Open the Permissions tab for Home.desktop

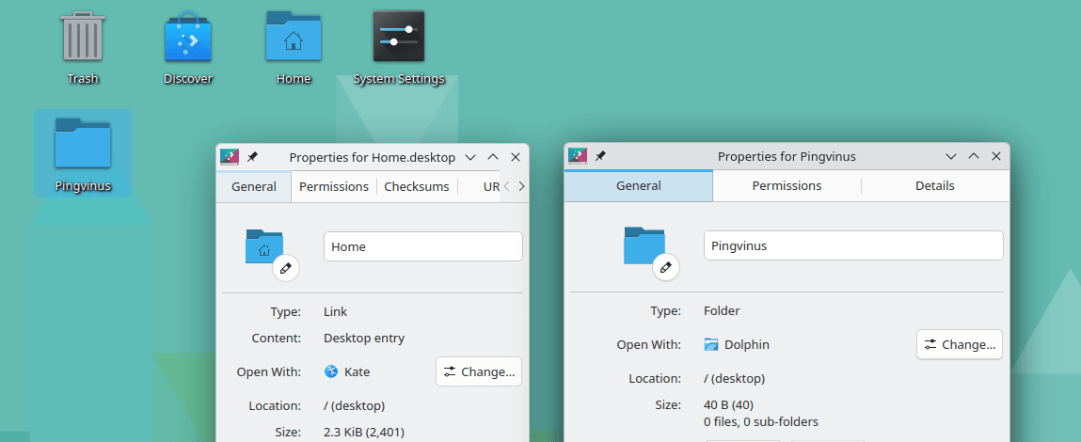point(333,186)
